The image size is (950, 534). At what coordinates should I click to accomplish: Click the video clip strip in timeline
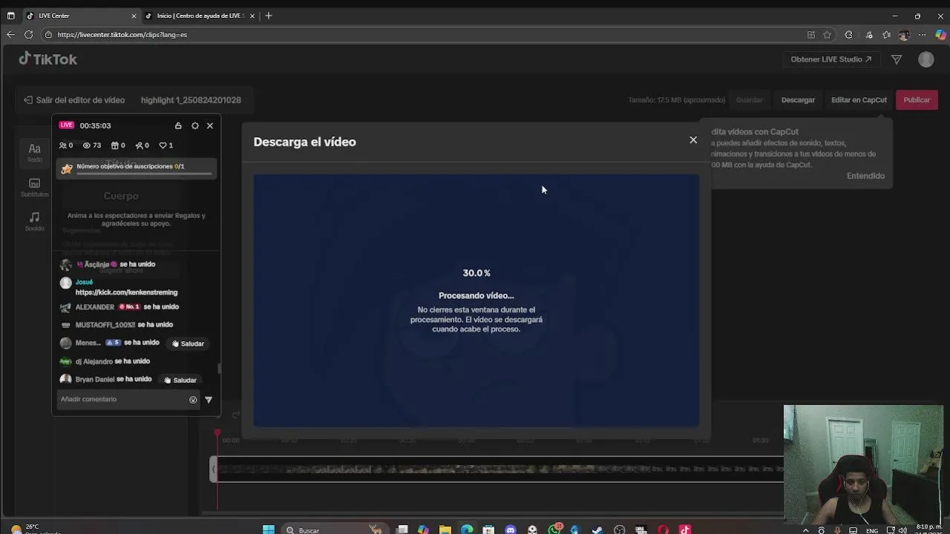pos(501,469)
